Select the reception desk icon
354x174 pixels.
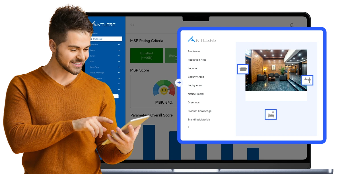[307, 80]
